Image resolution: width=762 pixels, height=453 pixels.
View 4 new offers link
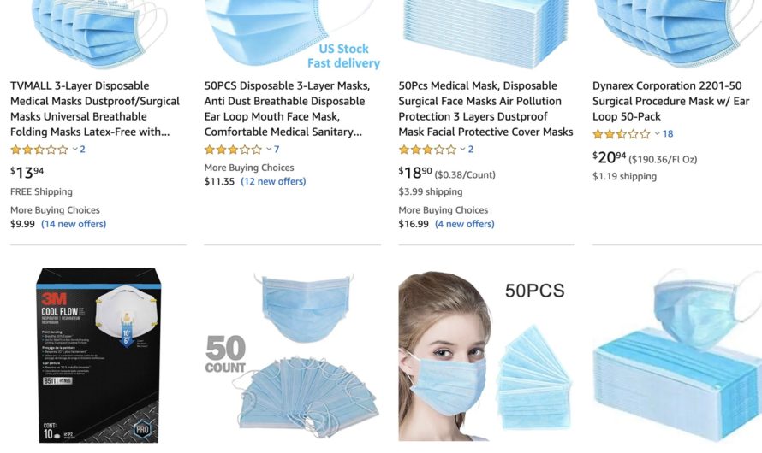(x=465, y=224)
